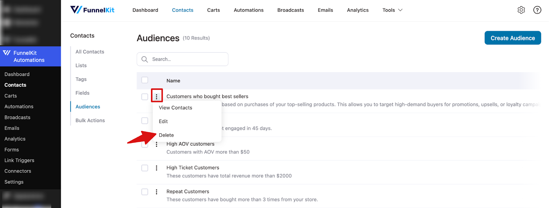Click the help question mark icon
Image resolution: width=549 pixels, height=208 pixels.
click(537, 10)
